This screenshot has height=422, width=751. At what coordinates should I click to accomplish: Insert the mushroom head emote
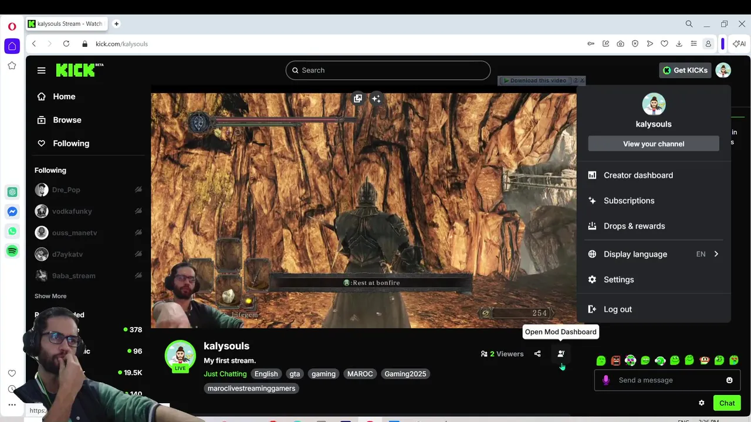click(704, 360)
